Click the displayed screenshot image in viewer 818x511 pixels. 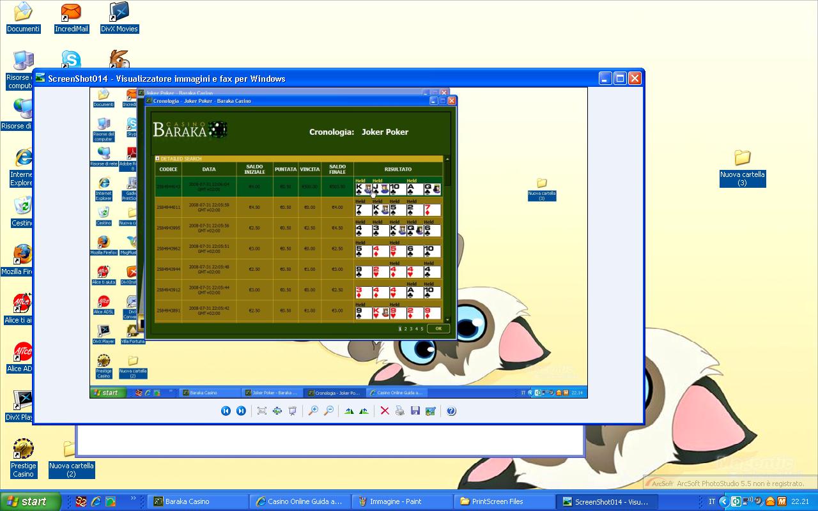click(x=339, y=243)
